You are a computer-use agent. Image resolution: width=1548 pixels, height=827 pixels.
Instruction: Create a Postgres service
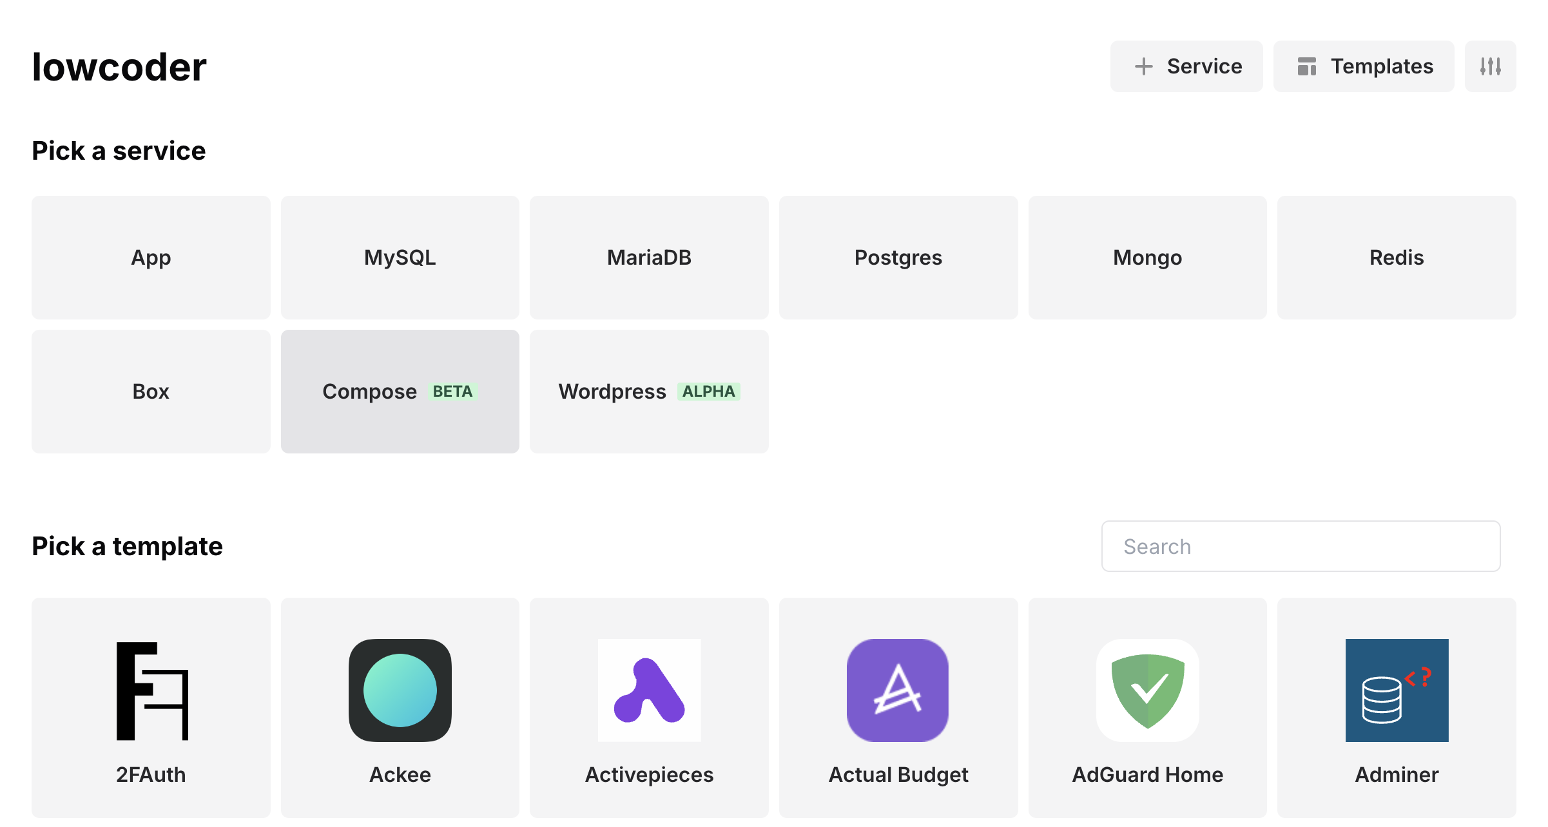point(898,258)
